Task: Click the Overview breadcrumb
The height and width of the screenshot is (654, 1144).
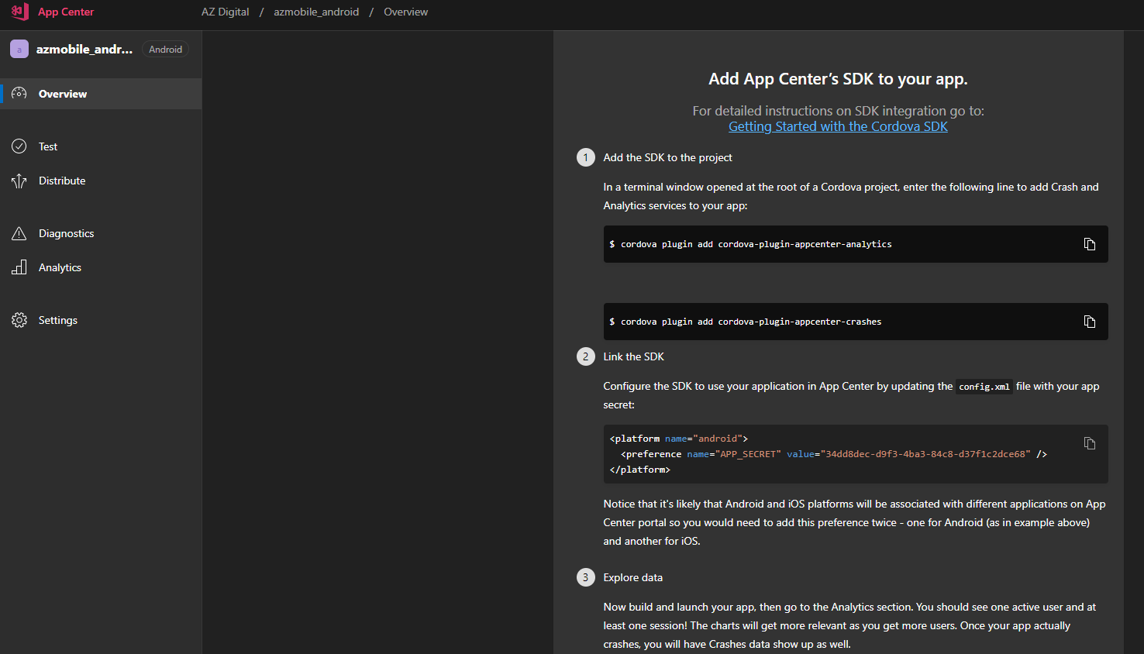Action: [x=405, y=12]
